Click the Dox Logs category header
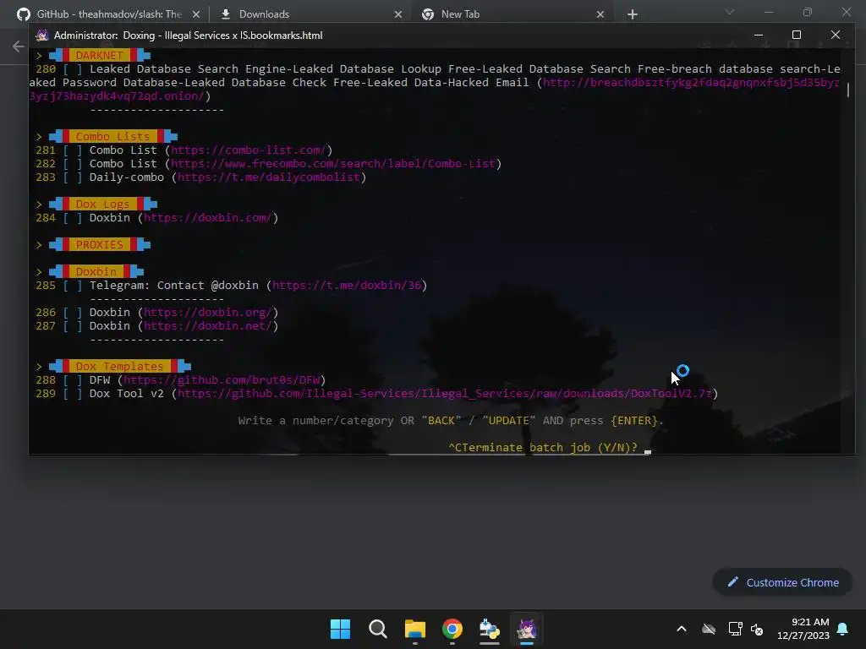 pos(102,204)
